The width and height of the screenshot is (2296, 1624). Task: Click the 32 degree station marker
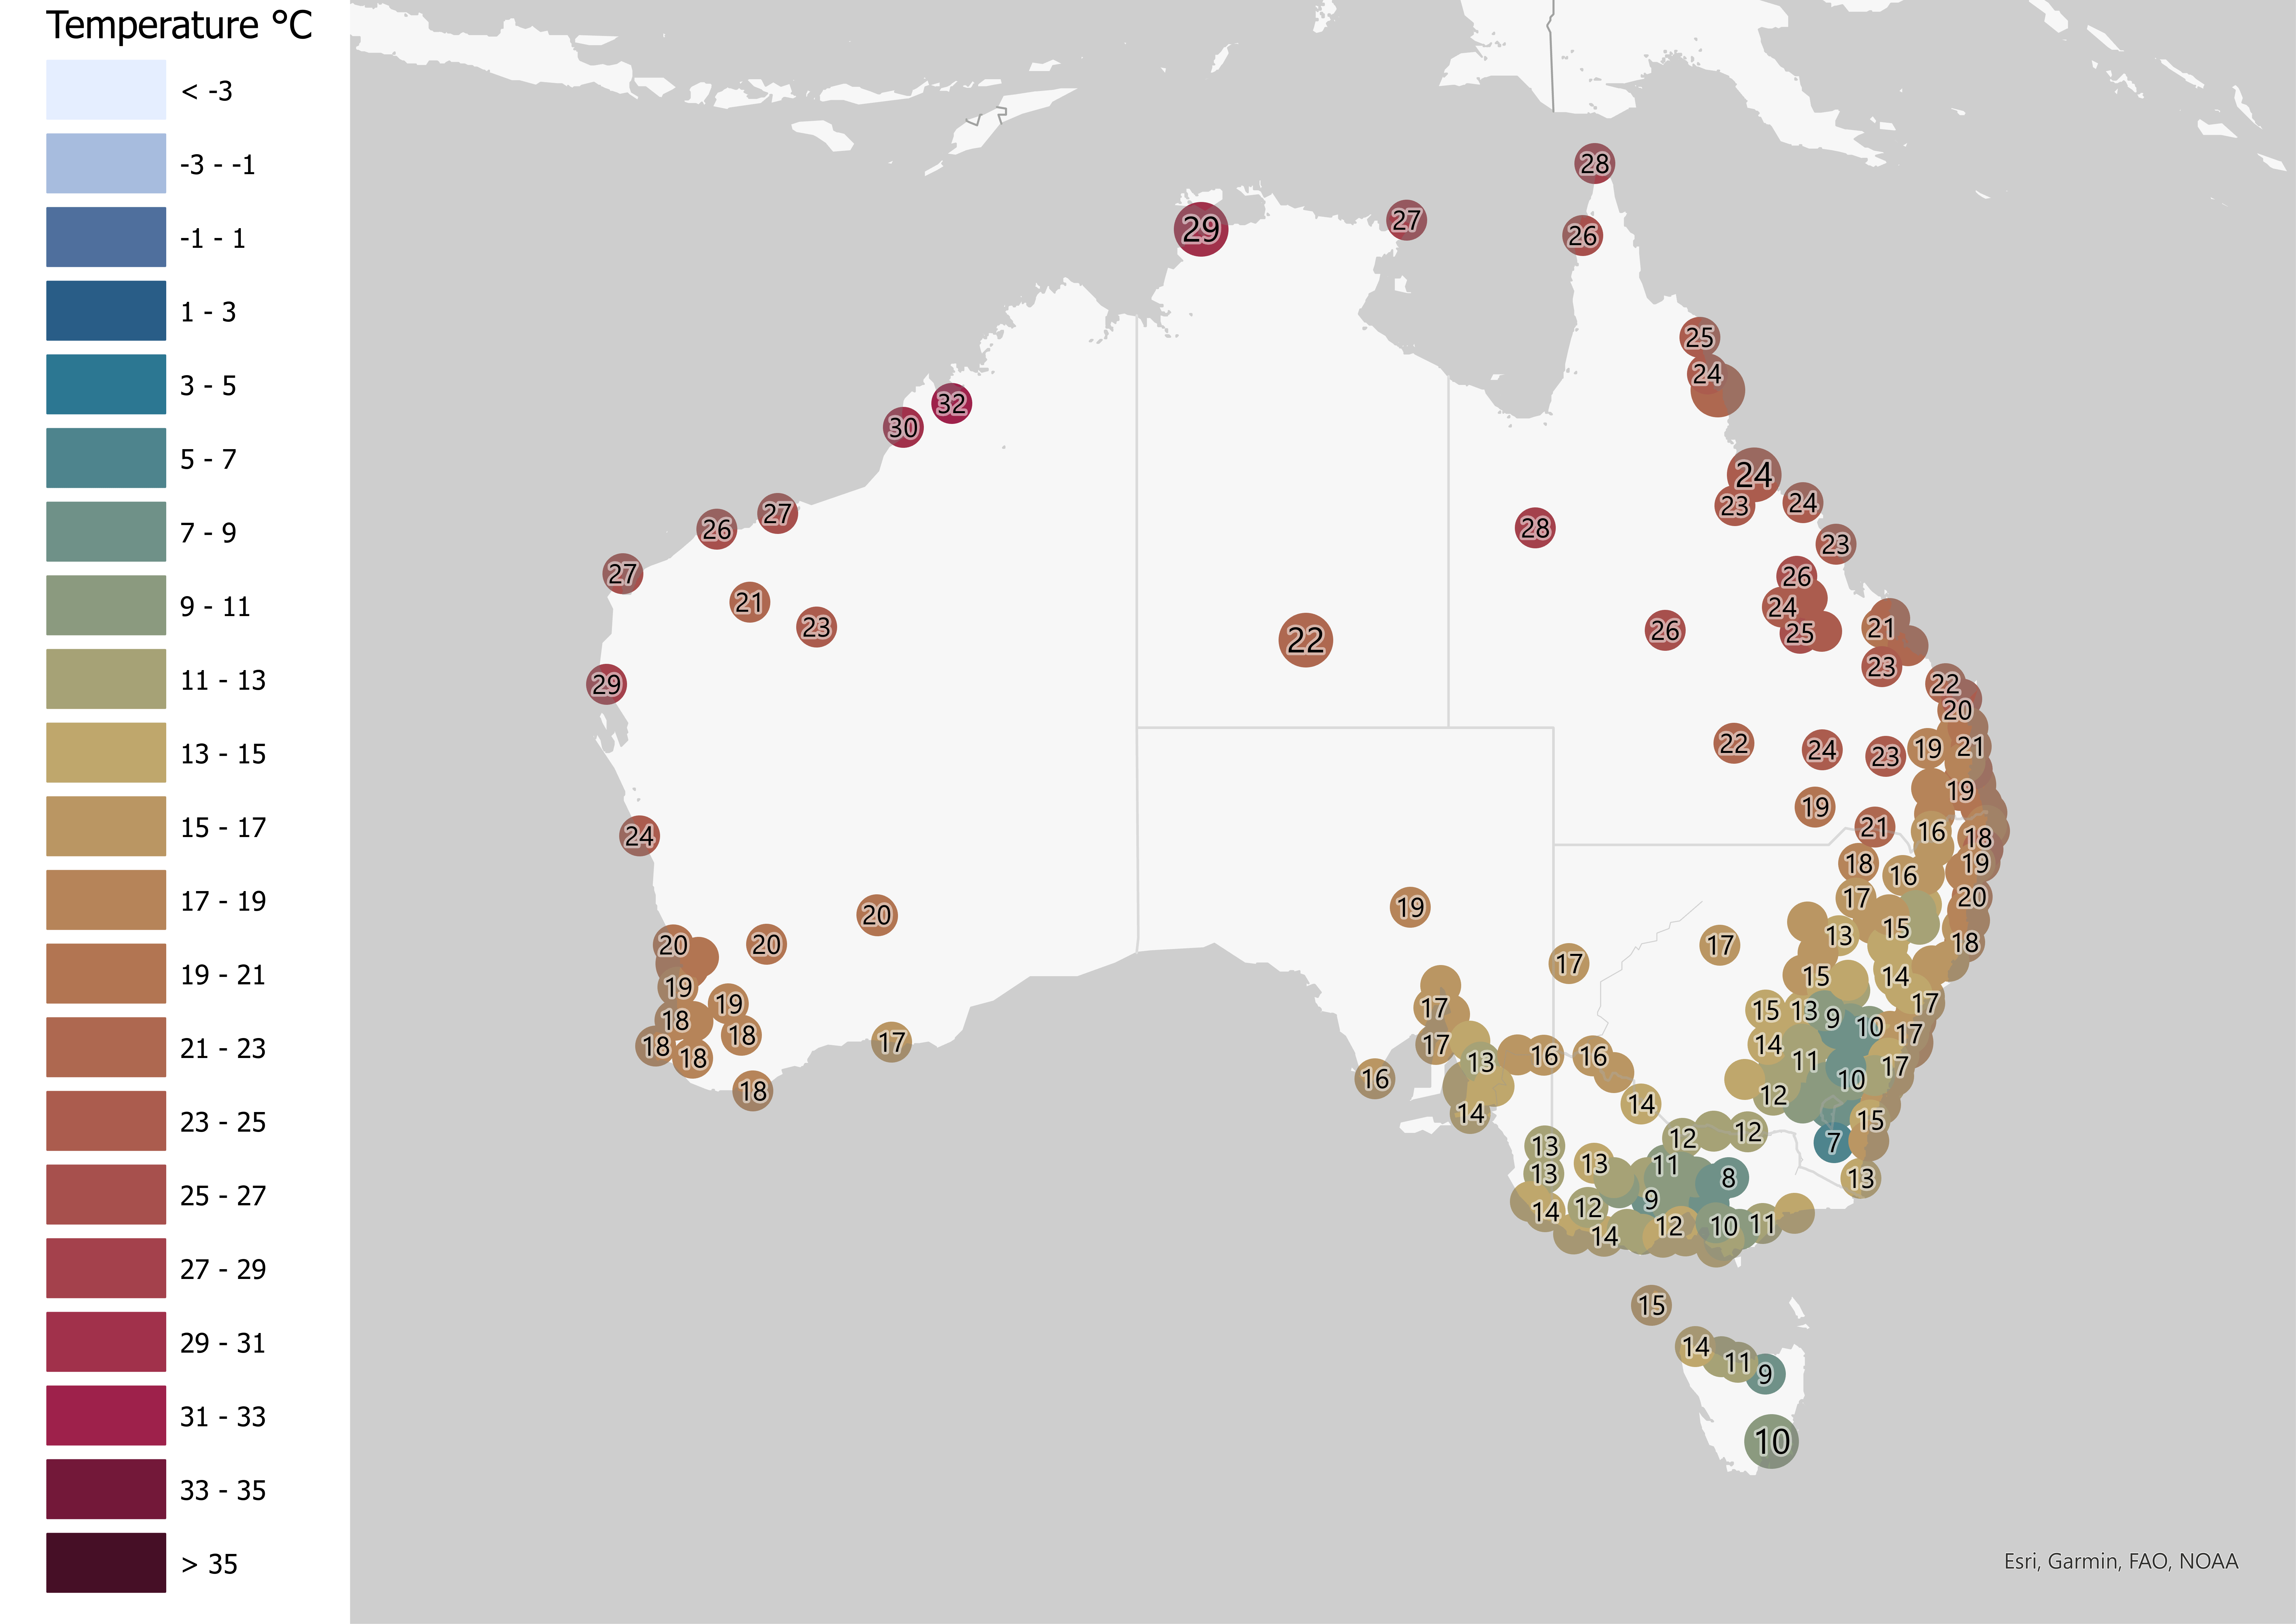click(x=951, y=403)
